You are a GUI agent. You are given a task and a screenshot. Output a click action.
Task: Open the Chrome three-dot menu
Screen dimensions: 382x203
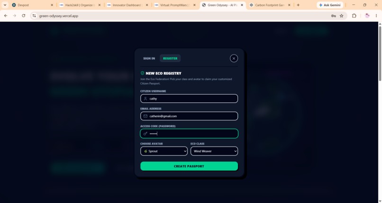(x=376, y=16)
